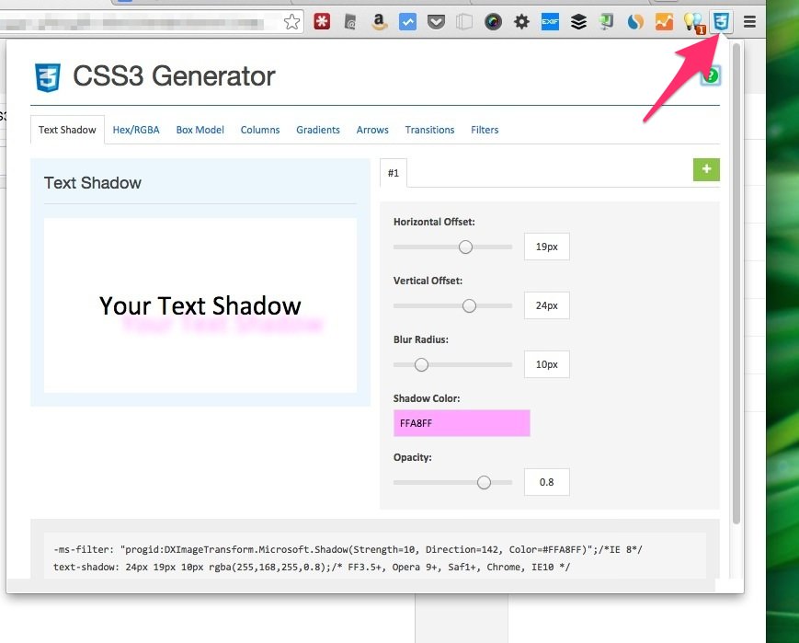
Task: Switch to the Filters tab
Action: [x=485, y=130]
